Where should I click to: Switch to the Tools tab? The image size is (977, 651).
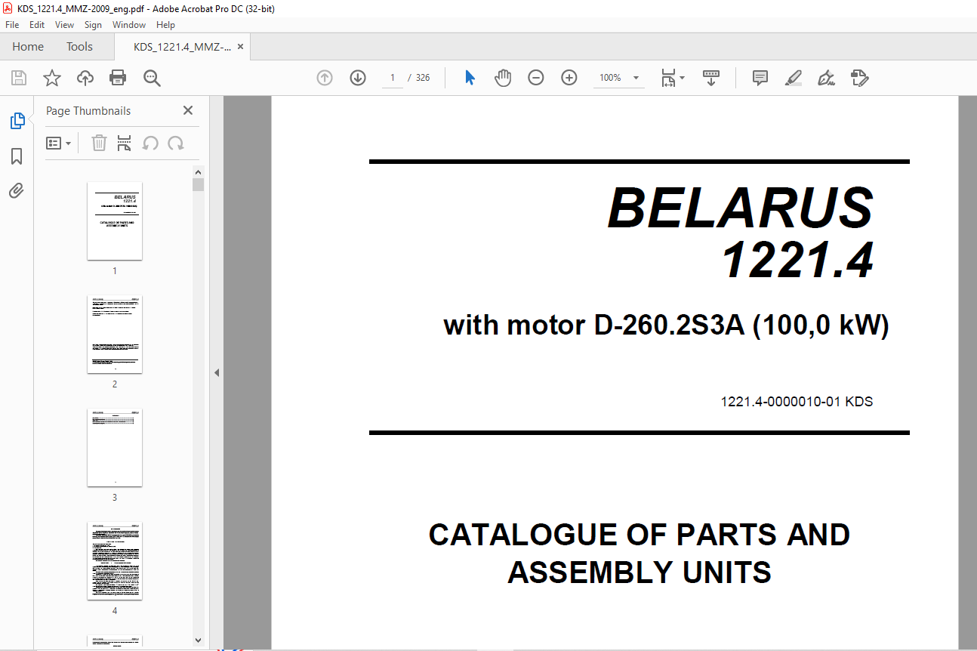79,47
